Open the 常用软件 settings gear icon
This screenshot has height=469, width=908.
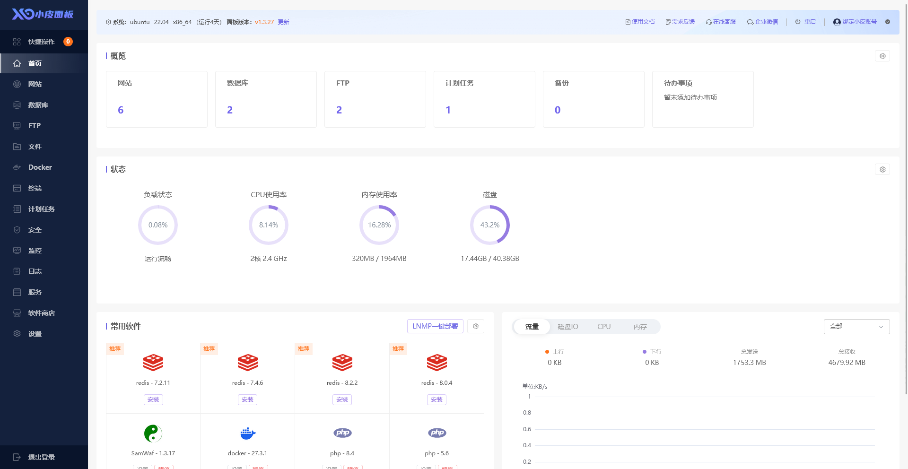click(476, 326)
